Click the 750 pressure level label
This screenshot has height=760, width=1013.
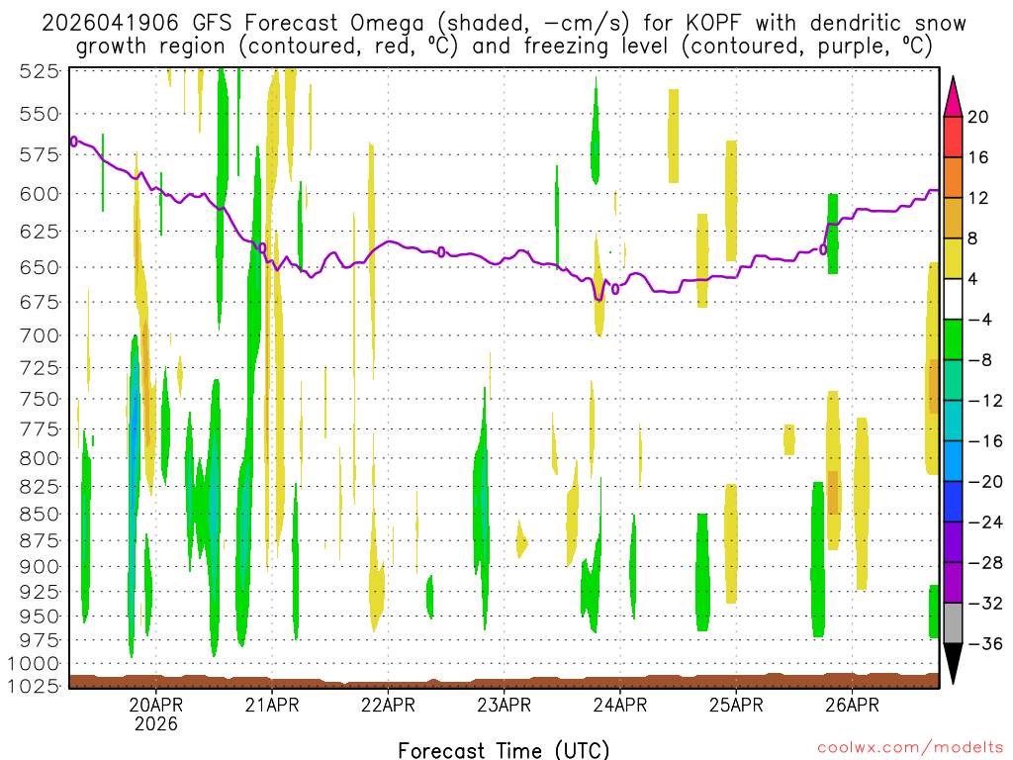tap(40, 399)
